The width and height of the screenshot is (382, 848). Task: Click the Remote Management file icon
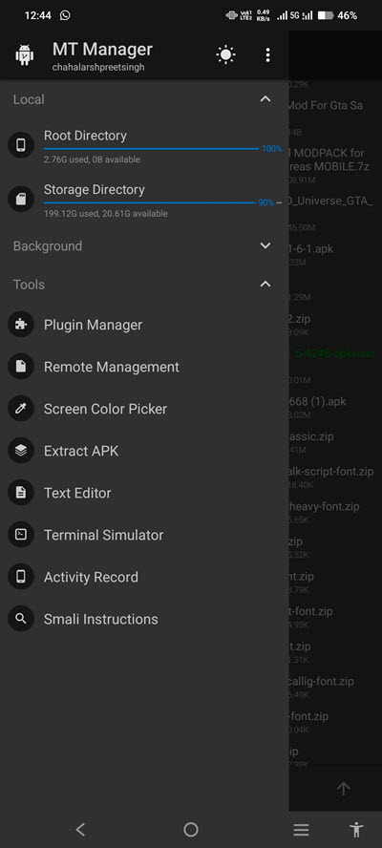click(x=21, y=367)
